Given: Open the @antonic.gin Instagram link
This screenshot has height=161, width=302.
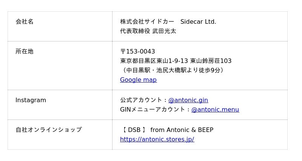Looking at the screenshot, I should tap(188, 100).
